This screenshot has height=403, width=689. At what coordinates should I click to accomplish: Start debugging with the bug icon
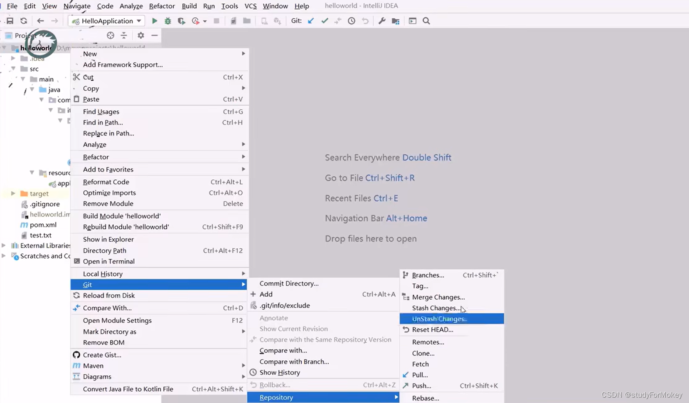168,21
